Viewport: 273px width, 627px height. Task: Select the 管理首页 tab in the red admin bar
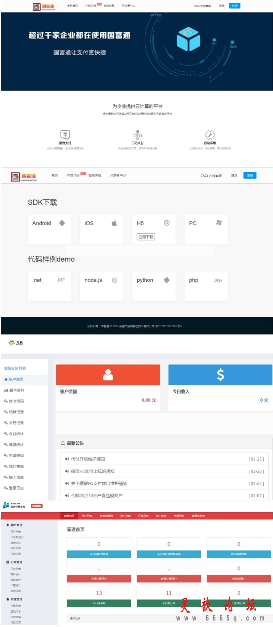[69, 516]
